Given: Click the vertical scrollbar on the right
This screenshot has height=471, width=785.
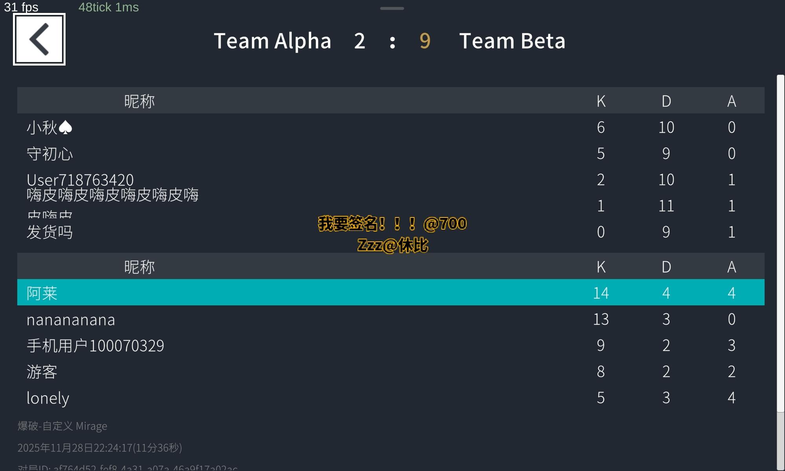Looking at the screenshot, I should (x=780, y=243).
